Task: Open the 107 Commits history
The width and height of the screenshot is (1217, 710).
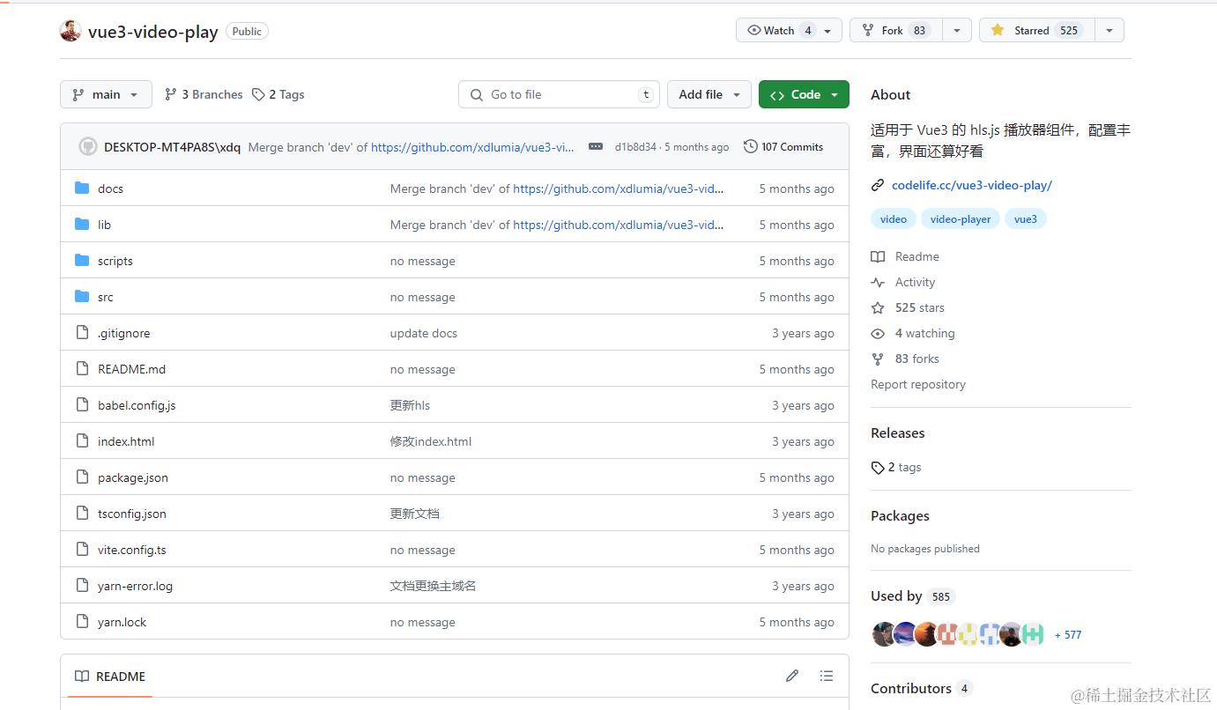Action: 783,146
